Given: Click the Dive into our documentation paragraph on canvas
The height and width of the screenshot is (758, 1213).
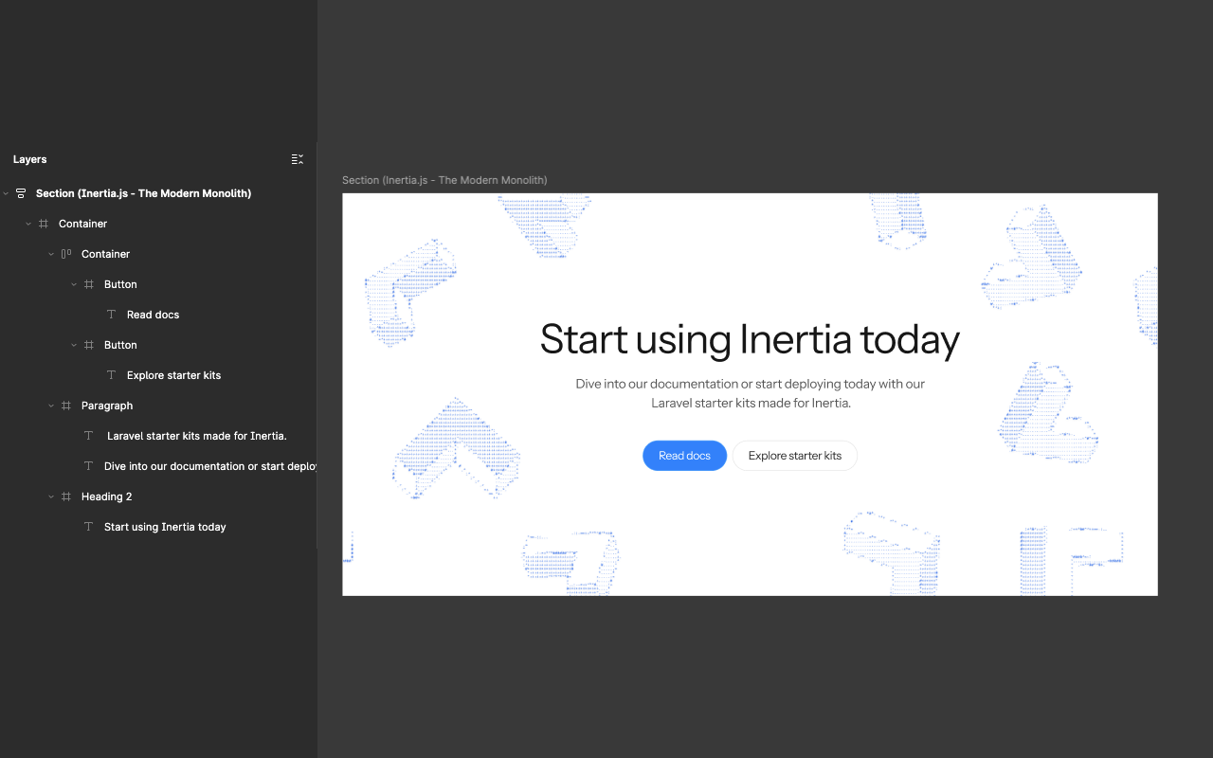Looking at the screenshot, I should (x=750, y=393).
